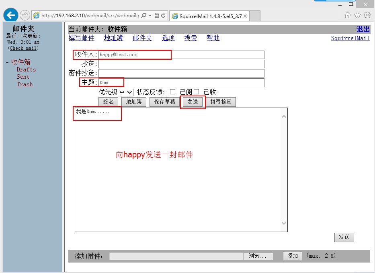Click message body scrollbar up arrow

pos(284,117)
